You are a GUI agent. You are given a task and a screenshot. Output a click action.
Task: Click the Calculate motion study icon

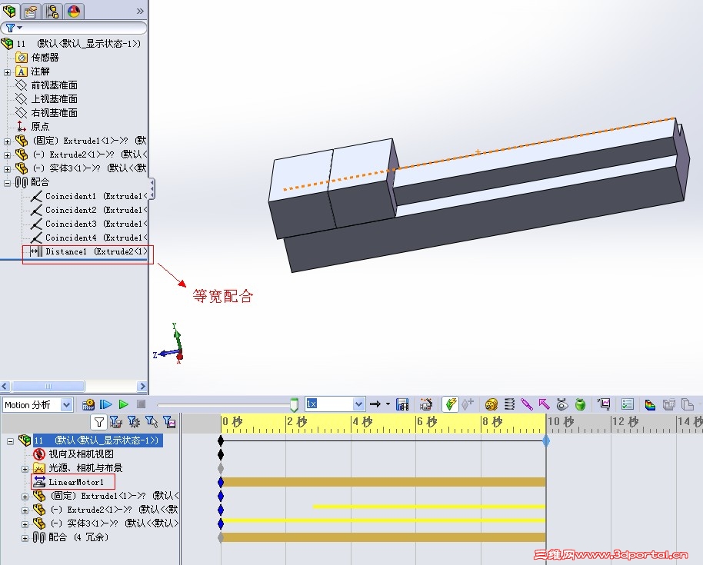pos(88,404)
